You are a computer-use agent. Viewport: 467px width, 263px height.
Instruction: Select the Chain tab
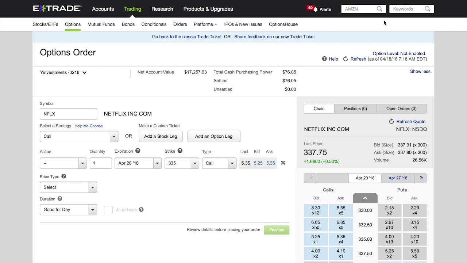[319, 108]
